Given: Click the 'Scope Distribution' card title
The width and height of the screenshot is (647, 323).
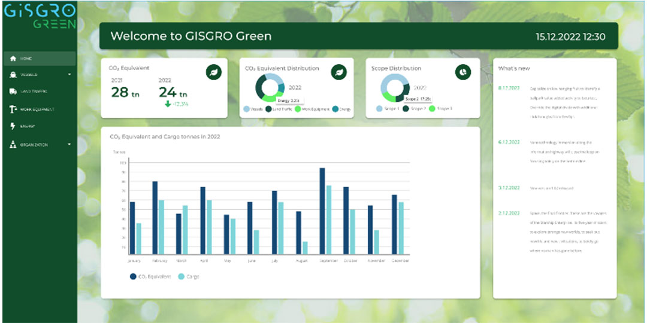Looking at the screenshot, I should pyautogui.click(x=396, y=68).
